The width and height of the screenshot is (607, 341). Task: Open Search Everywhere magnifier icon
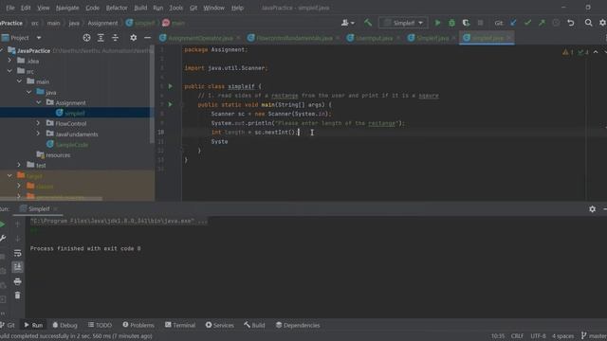tap(588, 23)
